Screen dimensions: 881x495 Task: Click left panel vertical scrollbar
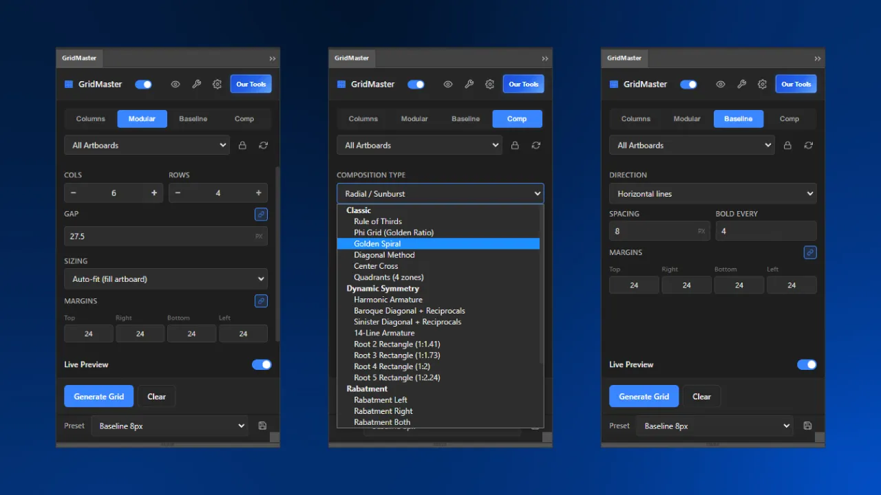277,254
